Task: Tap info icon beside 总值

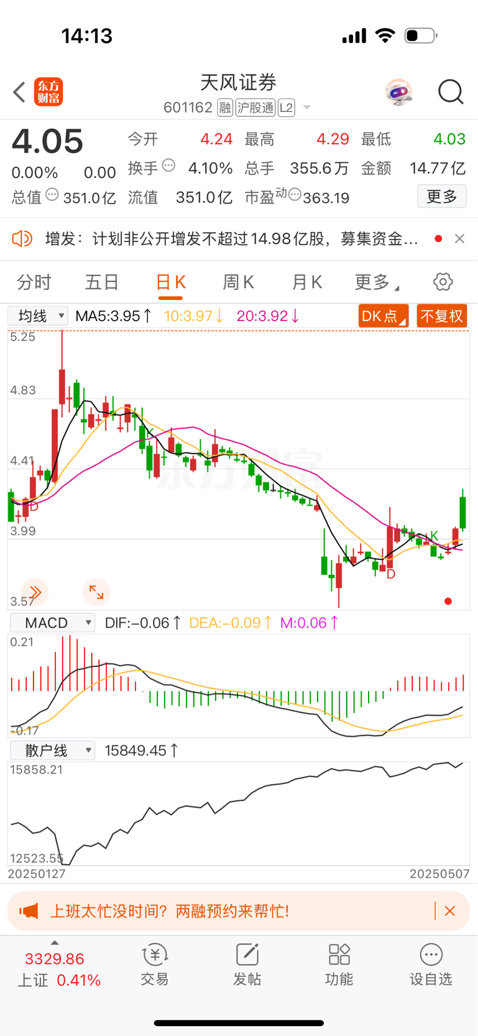Action: [52, 195]
